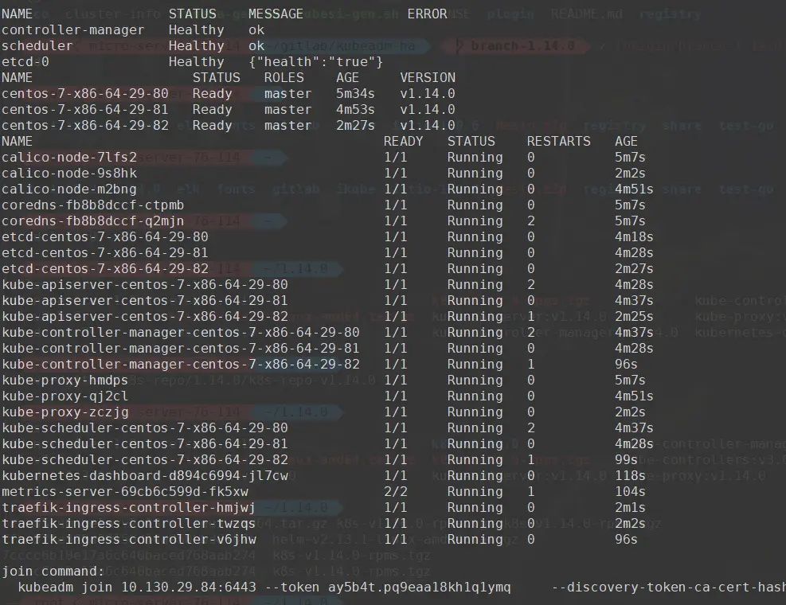
Task: Click the ERROR column header
Action: point(427,14)
